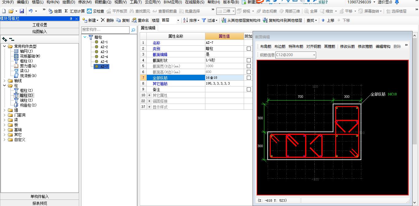Screen dimensions: 419x206
Task: Choose the 俯视 top view
Action: pyautogui.click(x=243, y=11)
